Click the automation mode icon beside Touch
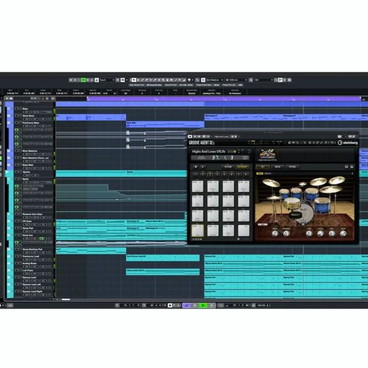This screenshot has height=368, width=368. coord(97,80)
